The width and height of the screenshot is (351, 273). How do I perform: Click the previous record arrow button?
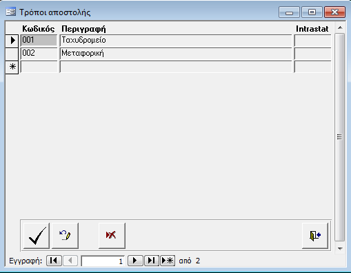[x=70, y=261]
